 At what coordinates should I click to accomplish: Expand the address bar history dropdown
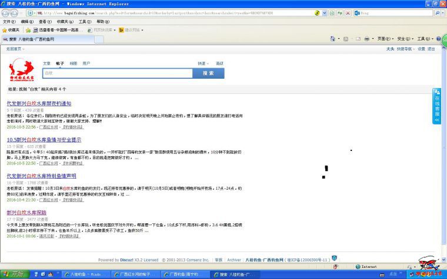325,13
